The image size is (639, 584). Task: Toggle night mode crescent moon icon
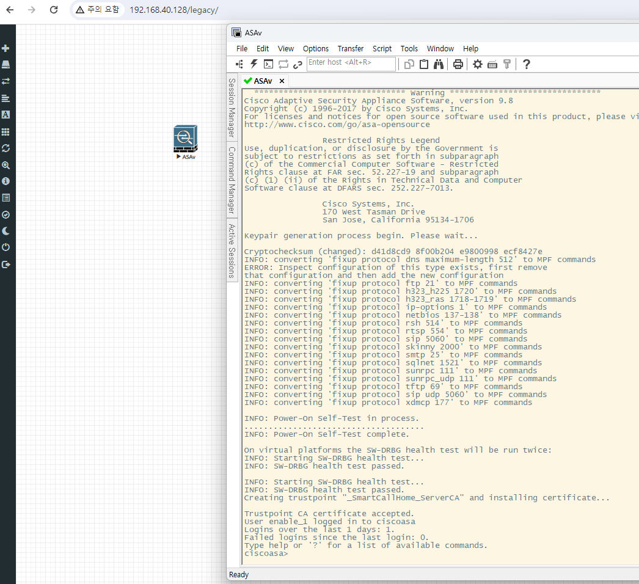(x=5, y=231)
